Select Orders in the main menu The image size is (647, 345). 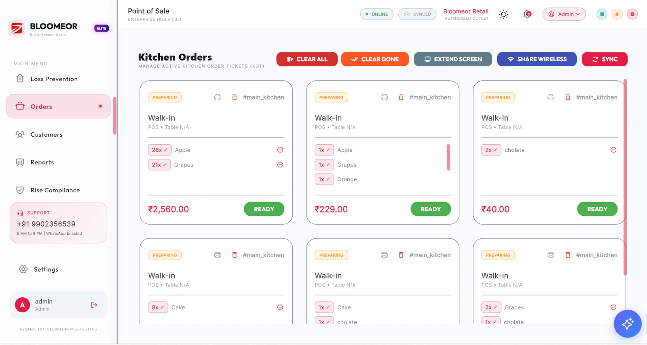coord(58,106)
